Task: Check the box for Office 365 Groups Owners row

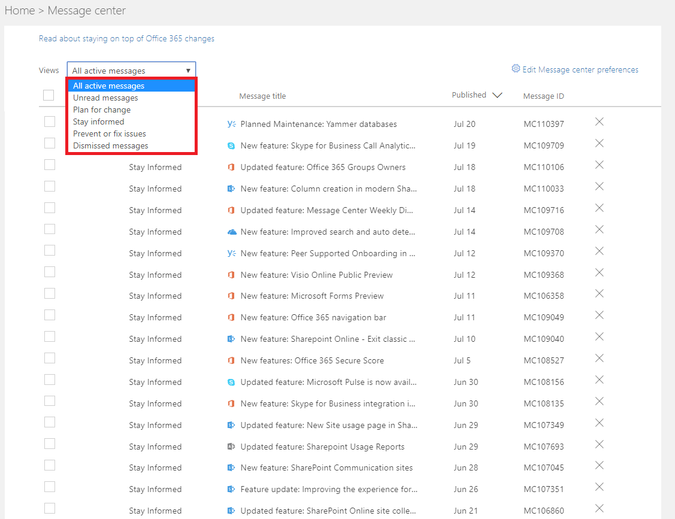Action: 50,165
